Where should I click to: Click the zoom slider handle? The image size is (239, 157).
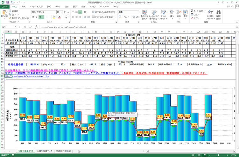219,155
